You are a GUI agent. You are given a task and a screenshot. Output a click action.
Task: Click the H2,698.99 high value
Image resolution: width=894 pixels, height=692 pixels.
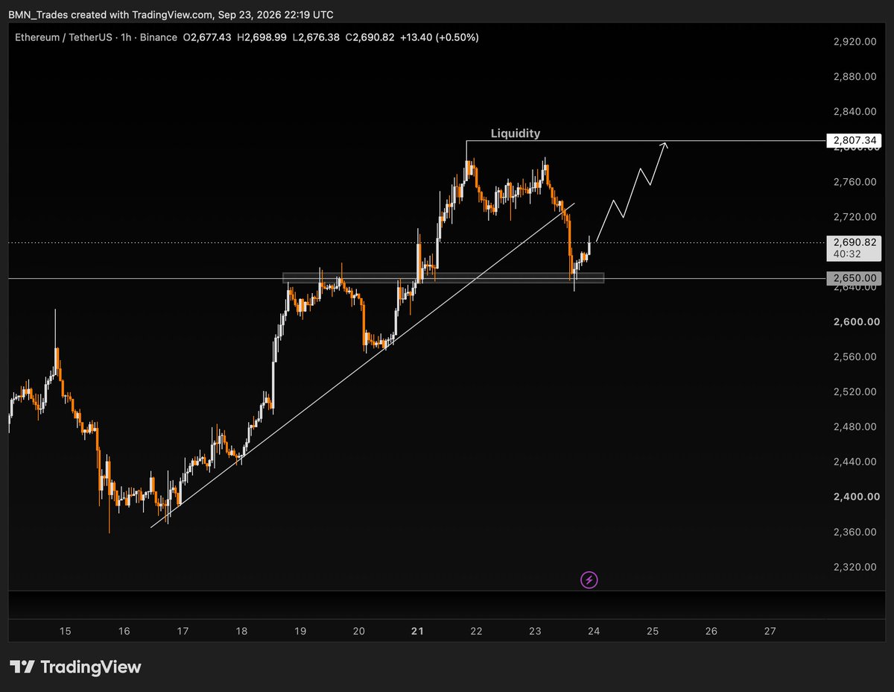pos(261,37)
